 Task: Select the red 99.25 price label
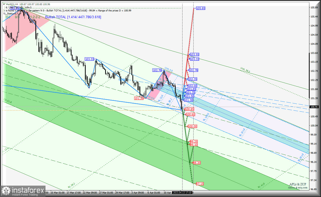[x=194, y=142]
